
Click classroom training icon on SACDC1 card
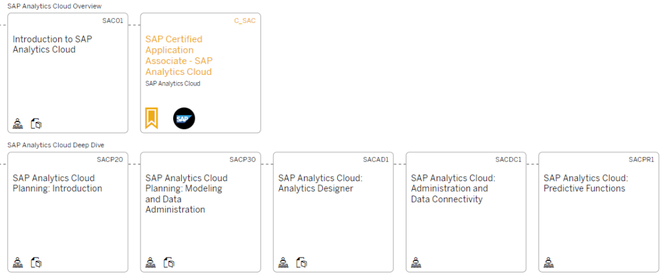tap(416, 263)
